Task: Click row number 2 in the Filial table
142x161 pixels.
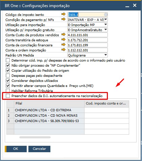Action: point(10,115)
